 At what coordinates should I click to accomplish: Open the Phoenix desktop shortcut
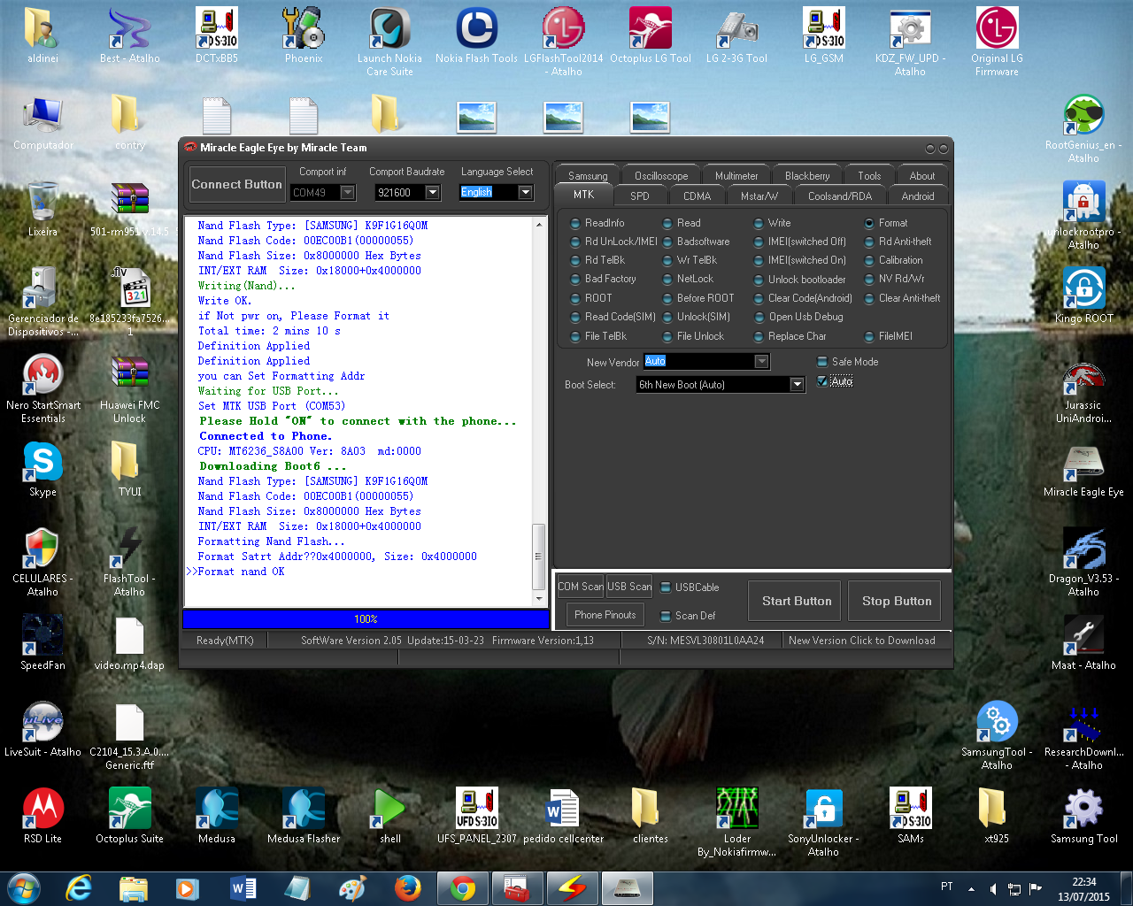click(x=304, y=30)
